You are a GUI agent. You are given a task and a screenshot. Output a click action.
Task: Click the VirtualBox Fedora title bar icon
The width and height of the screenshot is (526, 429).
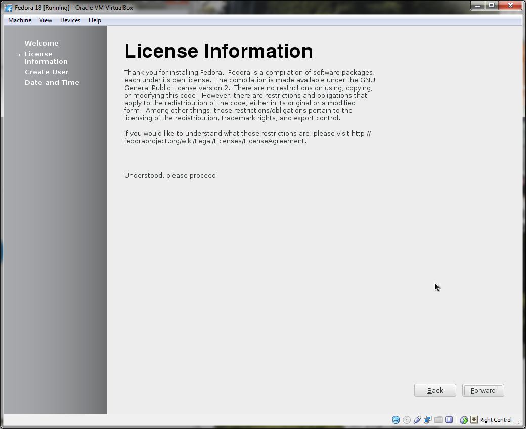[9, 8]
